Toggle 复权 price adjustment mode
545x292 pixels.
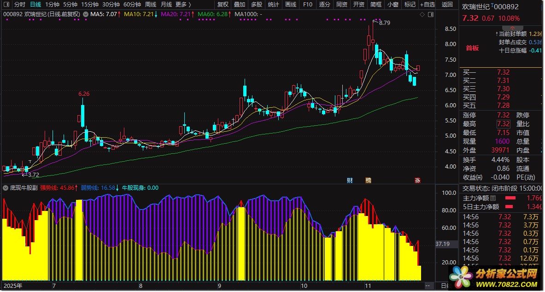coord(223,5)
